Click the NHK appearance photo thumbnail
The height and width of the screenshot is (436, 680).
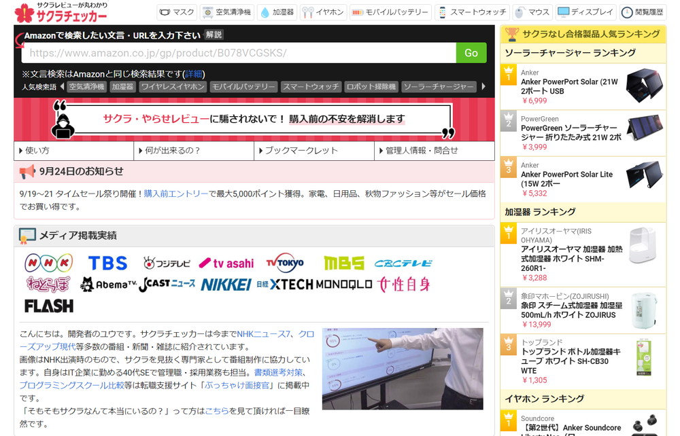[403, 369]
